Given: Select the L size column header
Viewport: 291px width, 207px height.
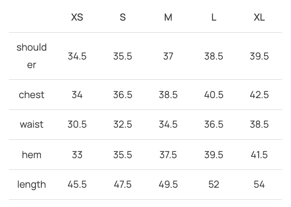Looking at the screenshot, I should 214,17.
